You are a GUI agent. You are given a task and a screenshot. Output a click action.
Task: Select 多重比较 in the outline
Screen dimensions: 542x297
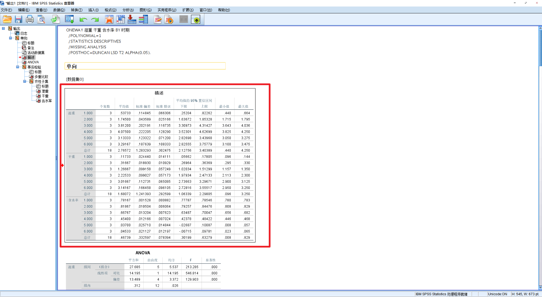(41, 76)
